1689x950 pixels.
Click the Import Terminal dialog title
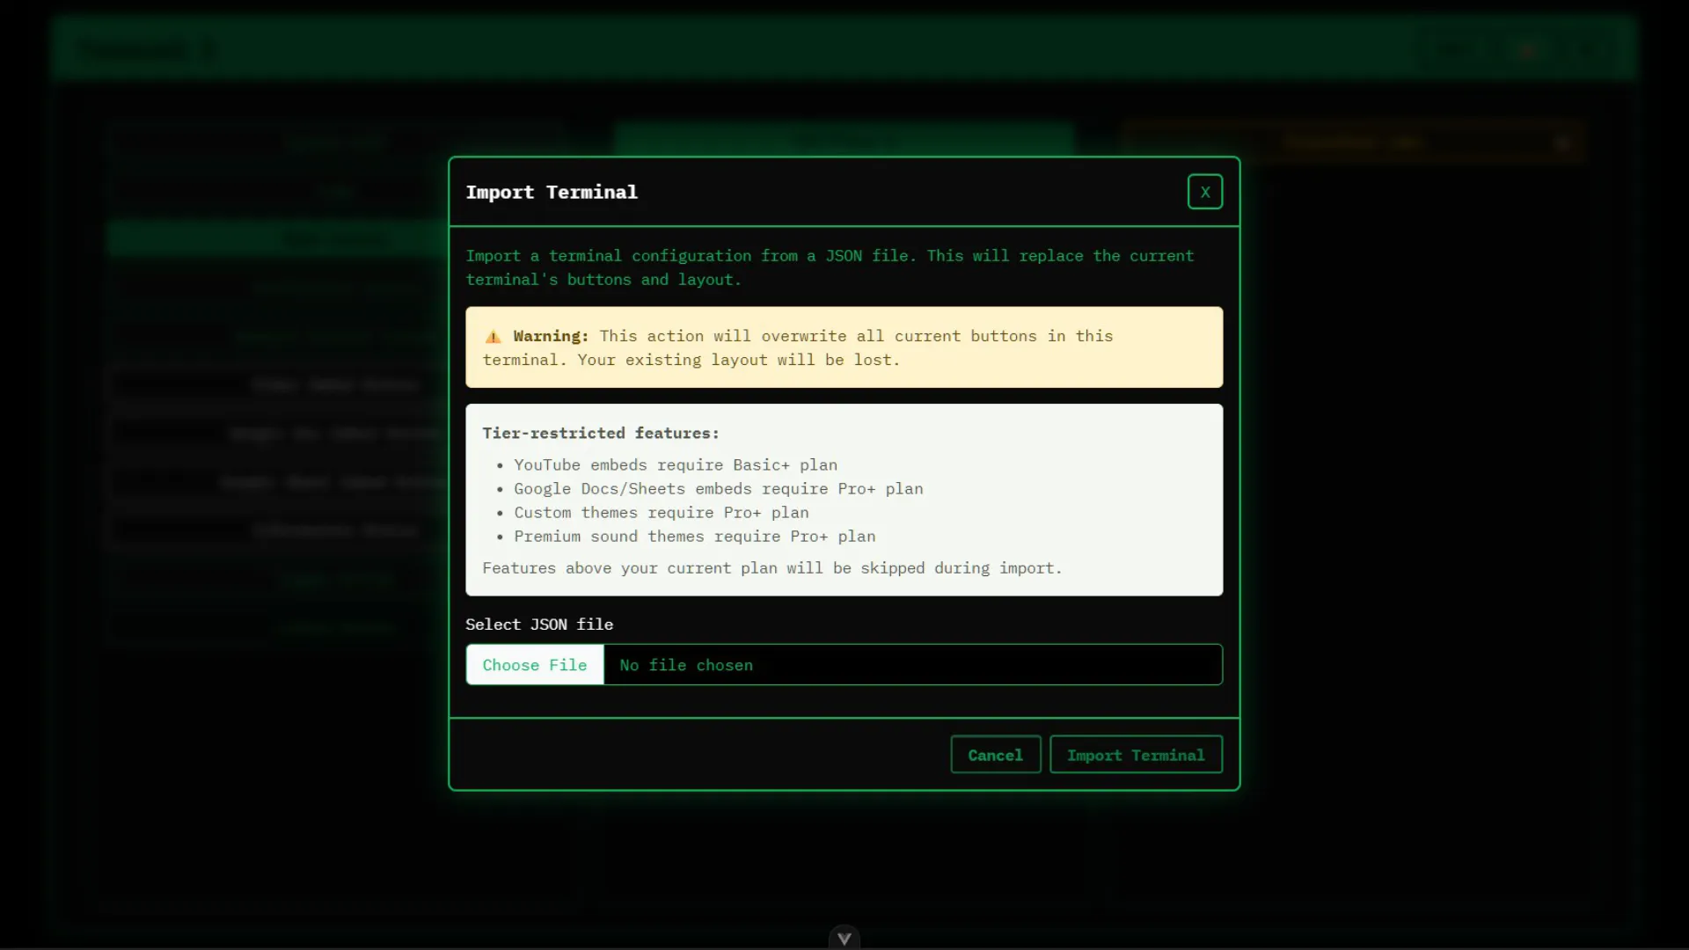[x=552, y=192]
